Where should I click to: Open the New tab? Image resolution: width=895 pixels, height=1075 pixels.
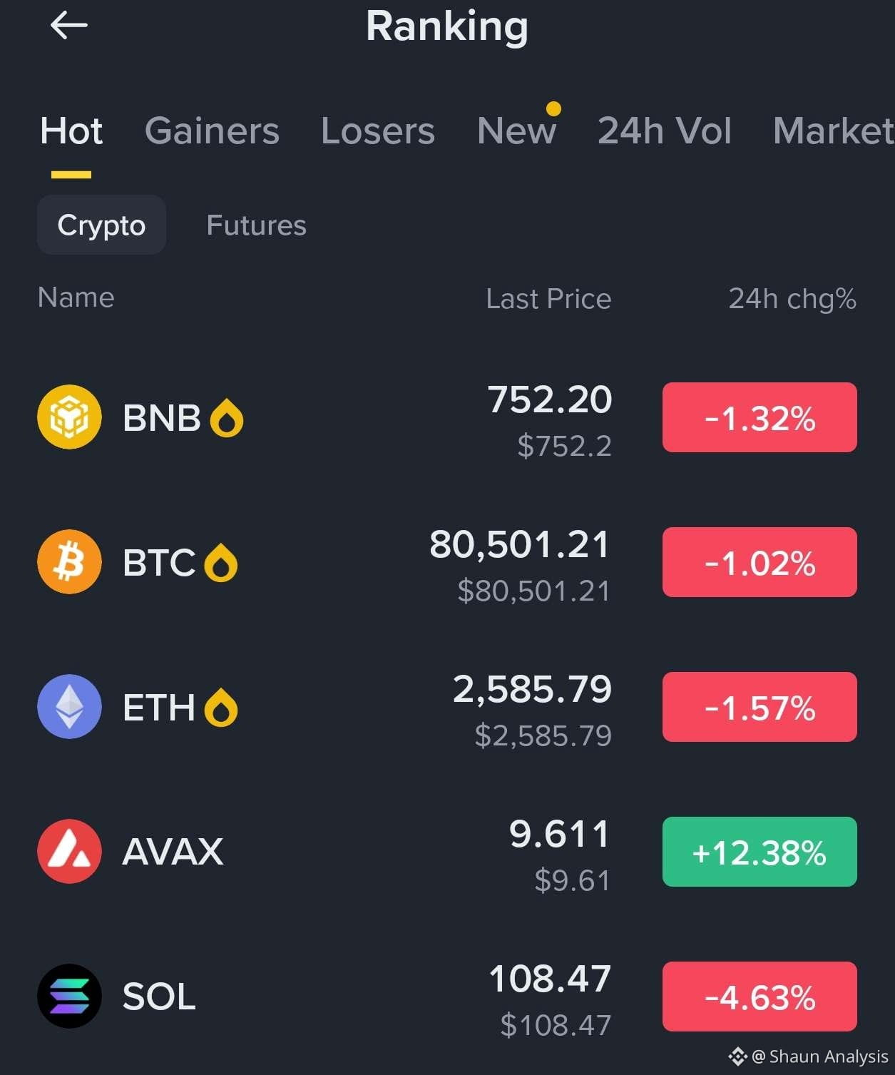[516, 131]
